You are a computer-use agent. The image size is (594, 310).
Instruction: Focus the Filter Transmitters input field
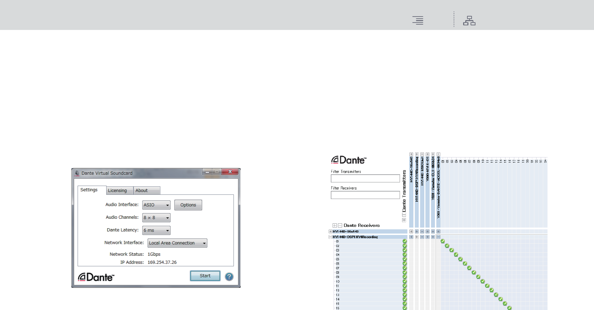(x=365, y=179)
